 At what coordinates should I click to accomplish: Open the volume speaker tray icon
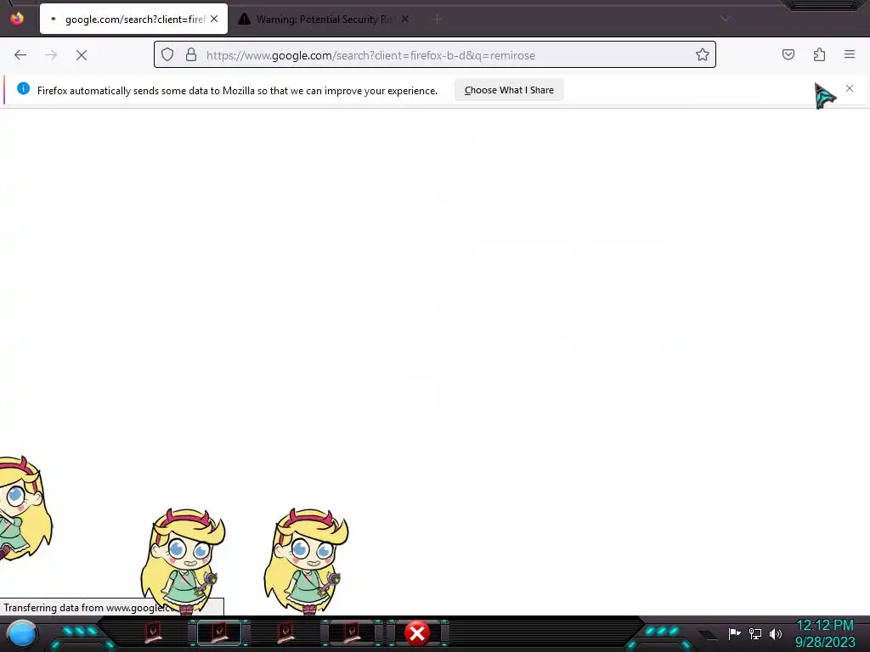pos(776,633)
